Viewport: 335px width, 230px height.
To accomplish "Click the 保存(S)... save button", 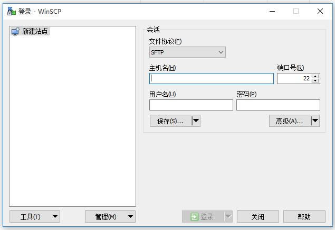I will point(171,121).
